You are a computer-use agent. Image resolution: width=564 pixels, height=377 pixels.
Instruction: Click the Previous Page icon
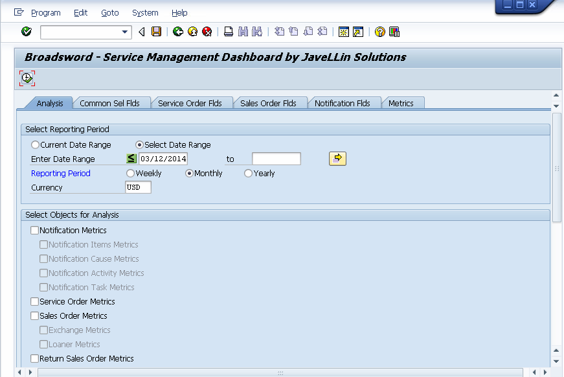(x=293, y=32)
